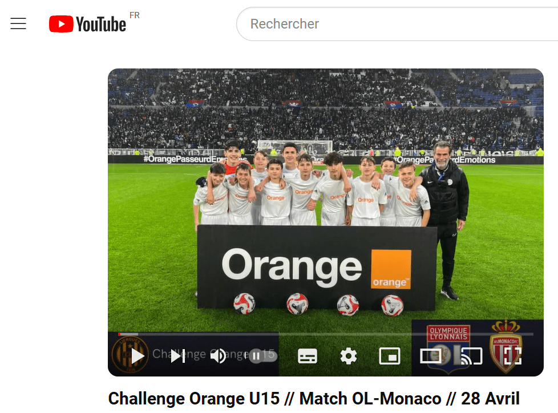
Task: Click the AS Monaco FC crest overlay
Action: click(506, 346)
